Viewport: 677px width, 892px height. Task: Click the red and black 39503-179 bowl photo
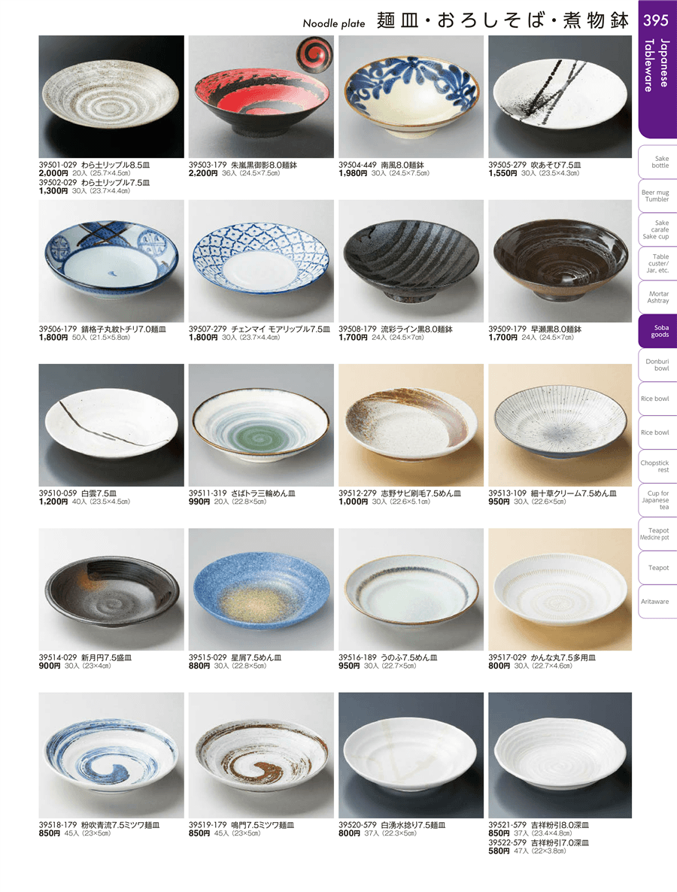[261, 97]
